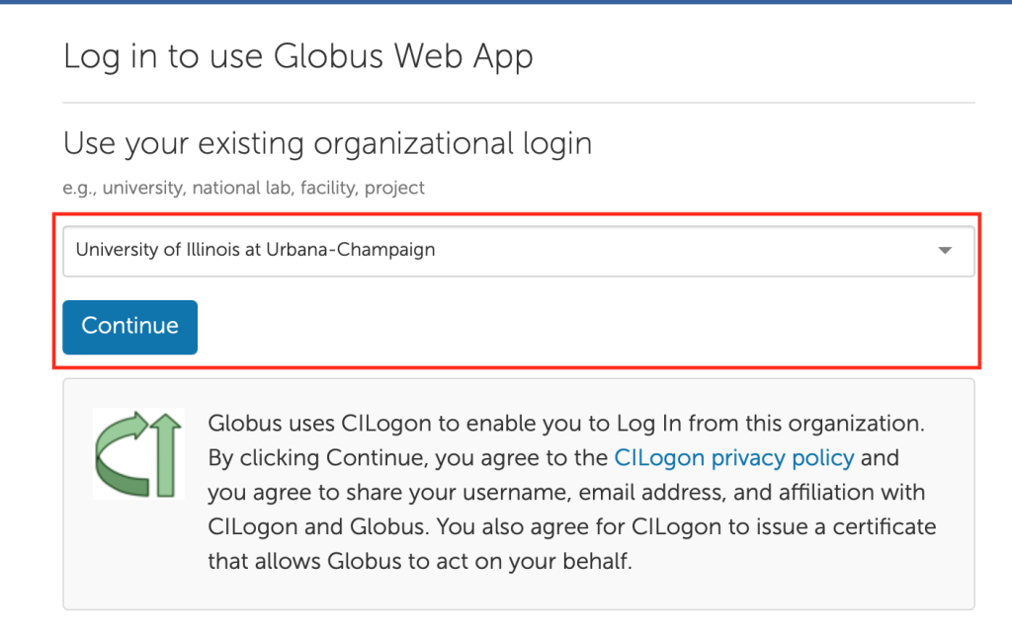Click the blue bar at page top
This screenshot has width=1012, height=632.
(x=506, y=2)
